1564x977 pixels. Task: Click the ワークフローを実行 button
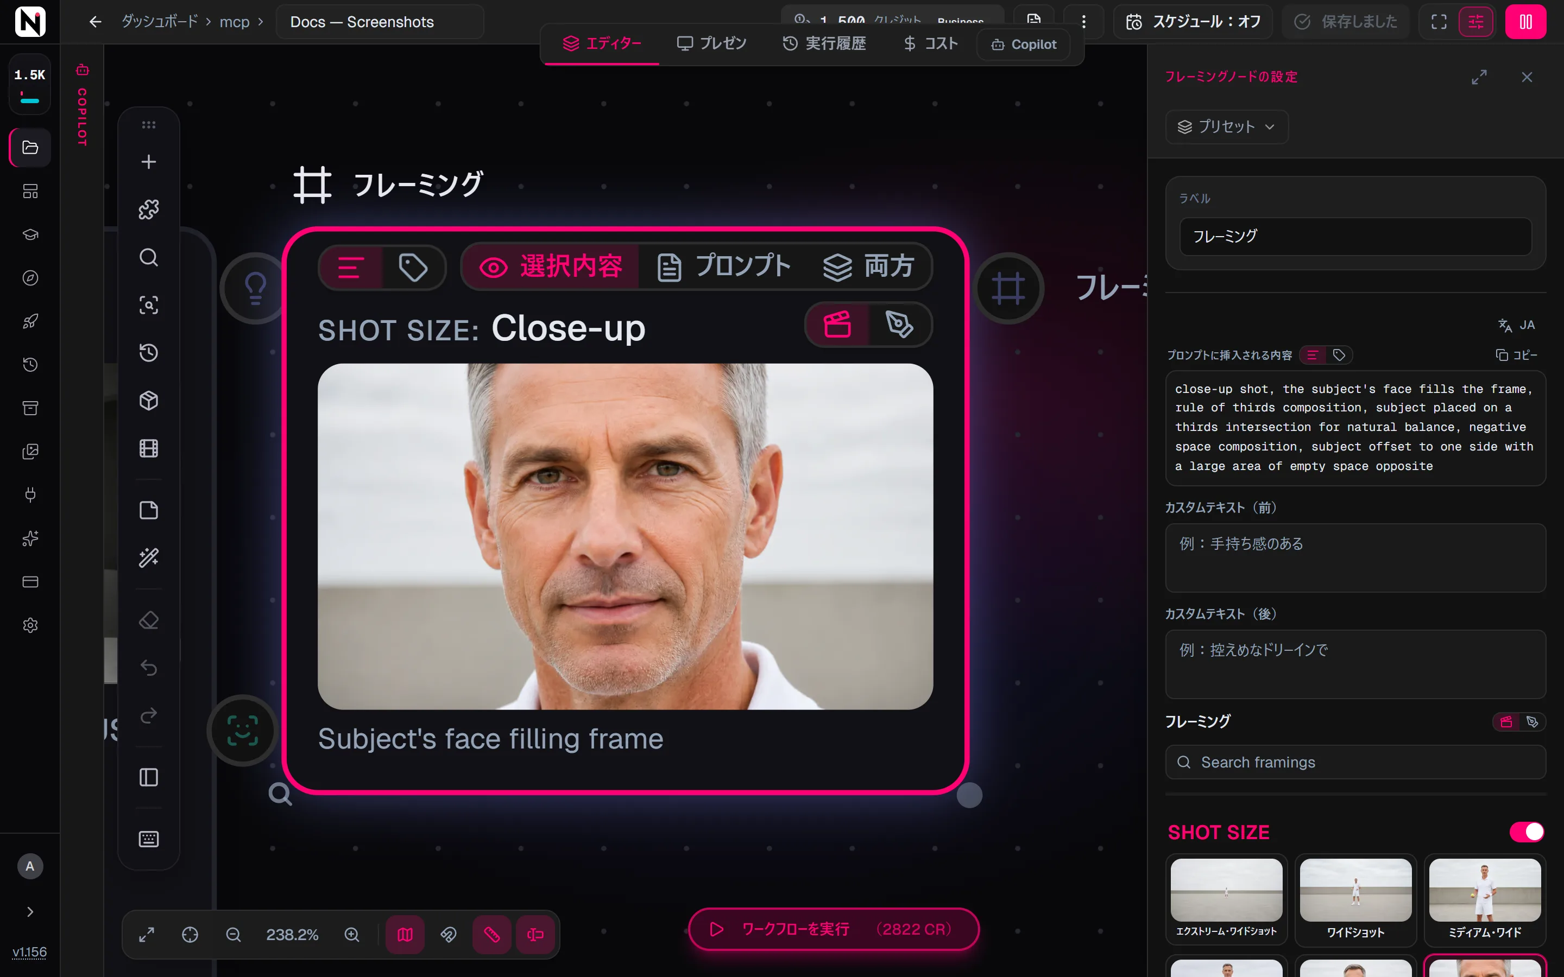coord(834,929)
